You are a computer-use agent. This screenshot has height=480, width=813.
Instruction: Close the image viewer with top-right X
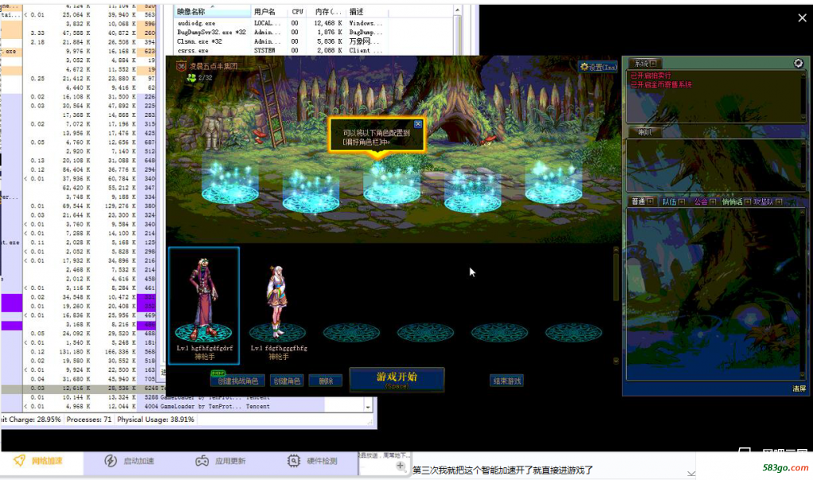(x=802, y=18)
